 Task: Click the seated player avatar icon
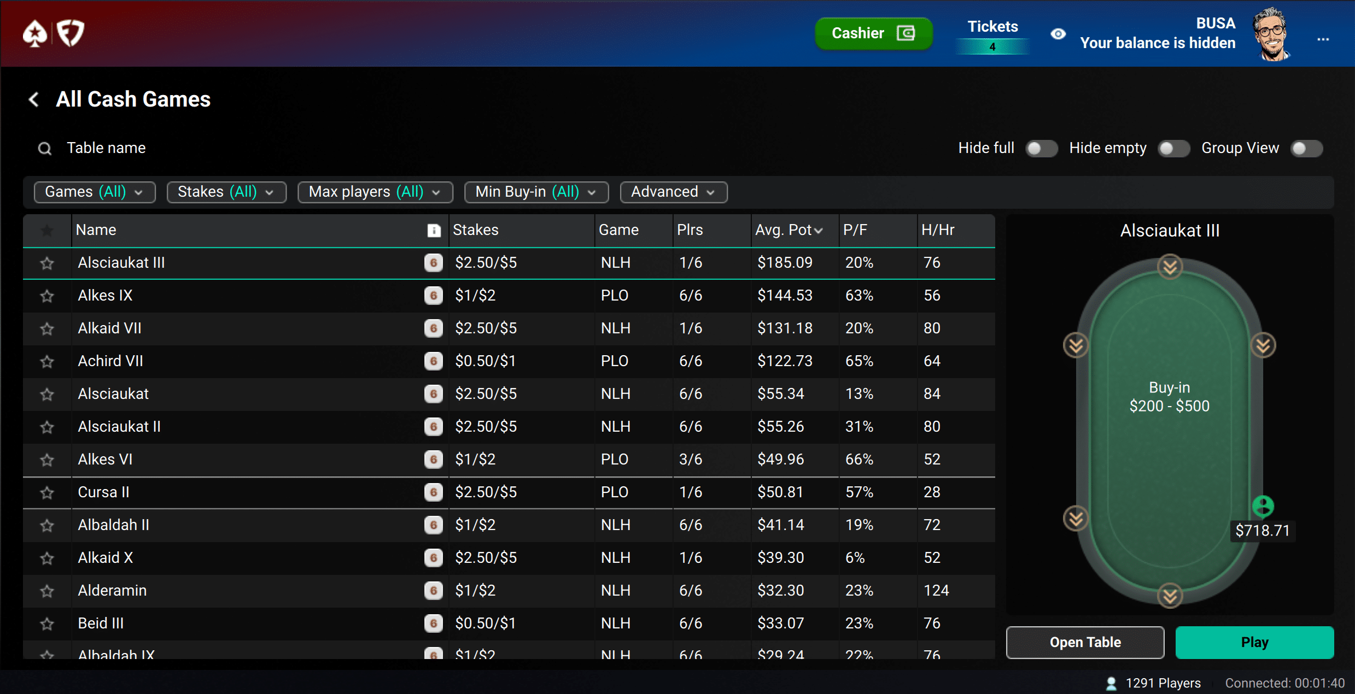[x=1263, y=507]
